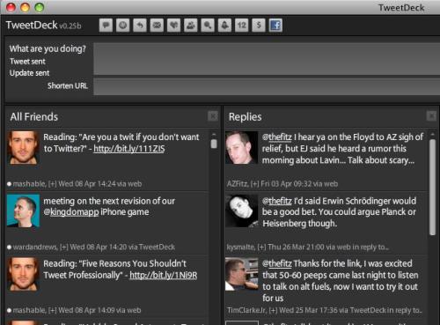Open the bit.ly/1Nj9R link
The width and height of the screenshot is (440, 325).
click(164, 275)
